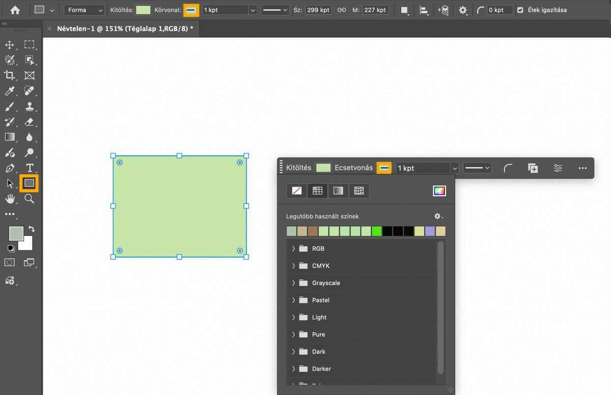Toggle the Élek igazítása checkbox
The image size is (611, 395).
[520, 10]
